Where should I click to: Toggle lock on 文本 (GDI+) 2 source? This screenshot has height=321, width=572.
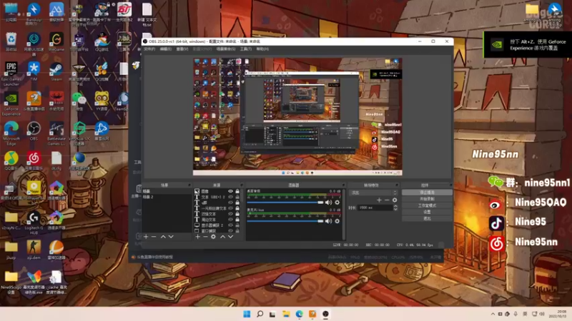(237, 197)
